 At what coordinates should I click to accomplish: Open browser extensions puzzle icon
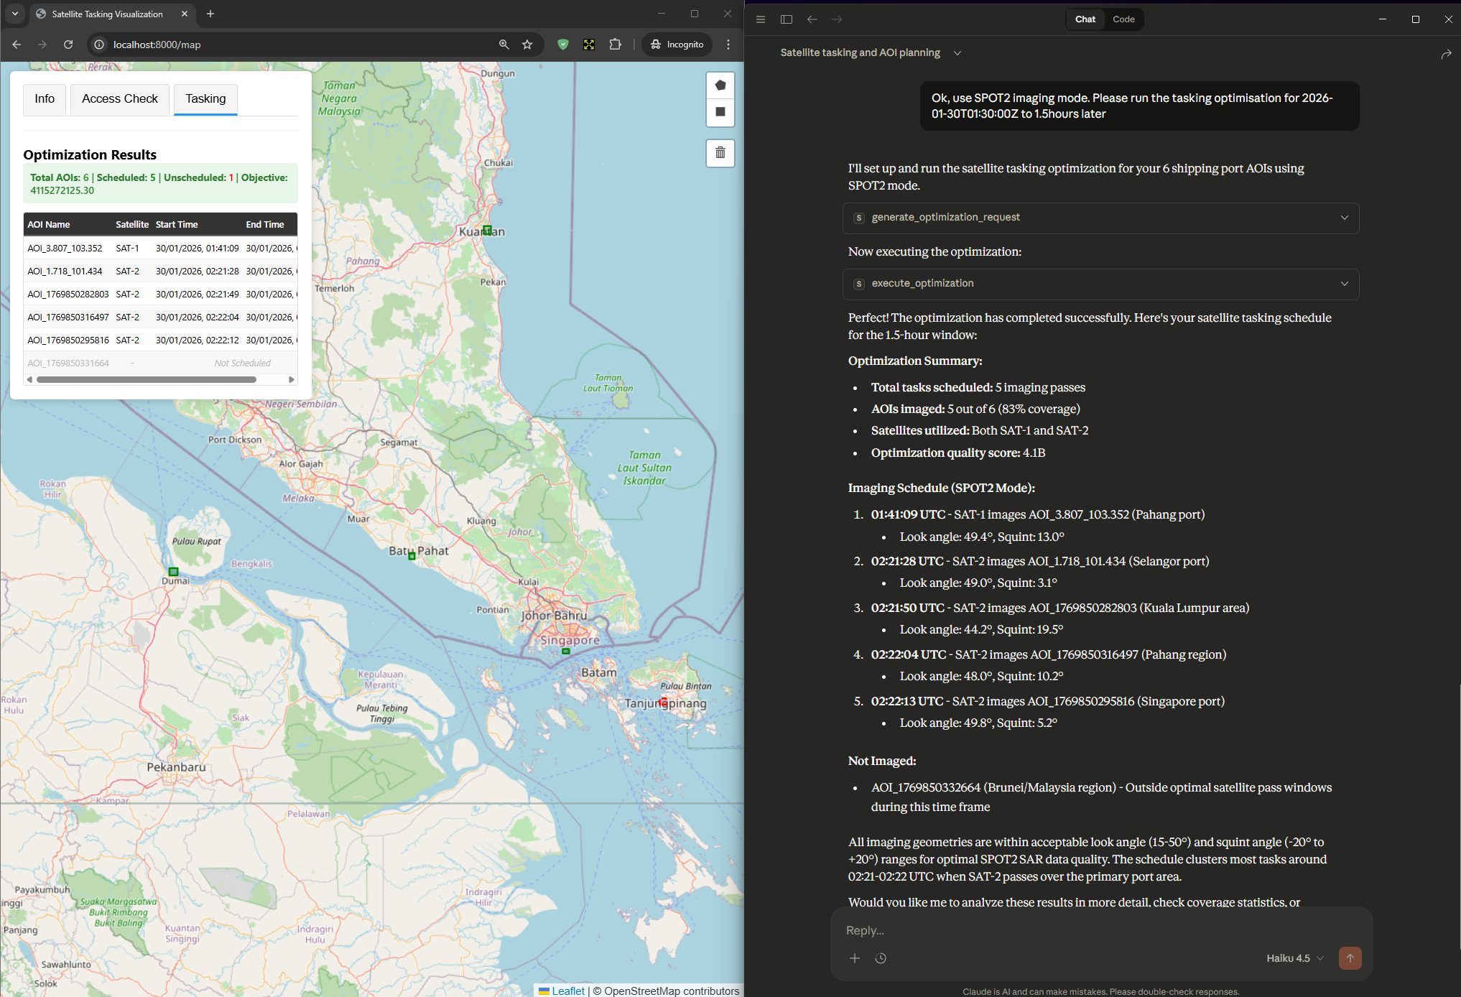[x=615, y=45]
